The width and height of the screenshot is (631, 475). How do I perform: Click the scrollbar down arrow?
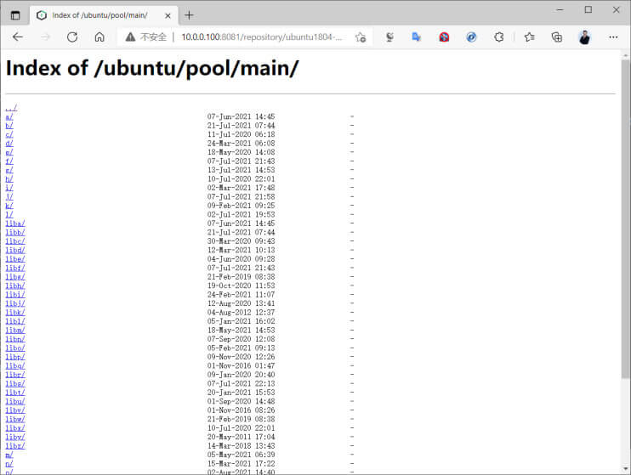click(626, 469)
